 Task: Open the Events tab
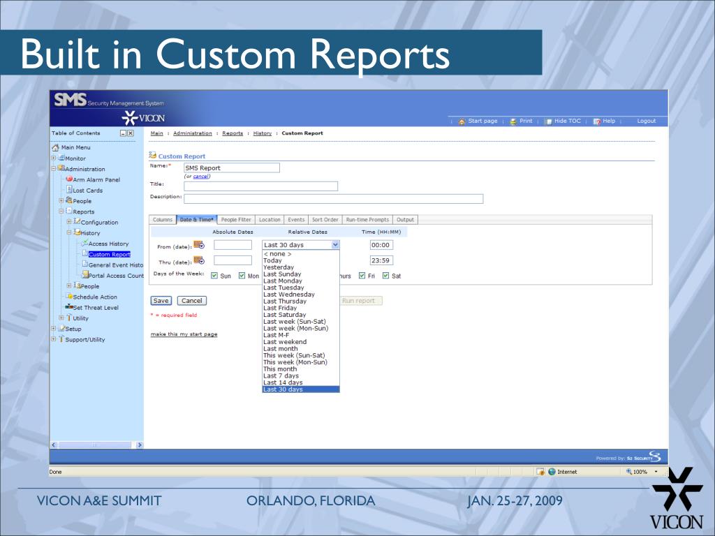click(296, 220)
